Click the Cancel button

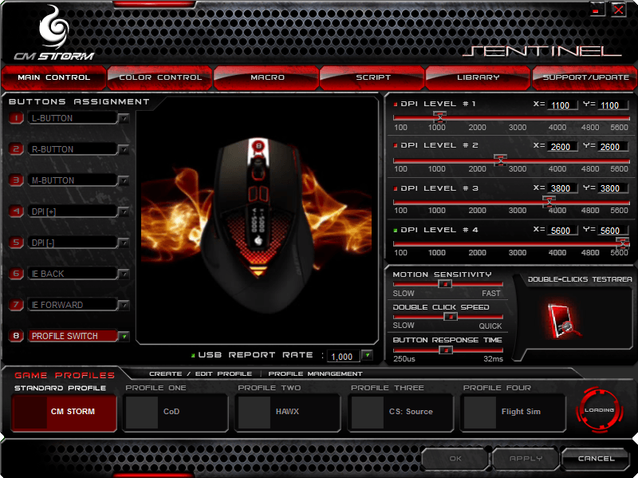(x=596, y=459)
